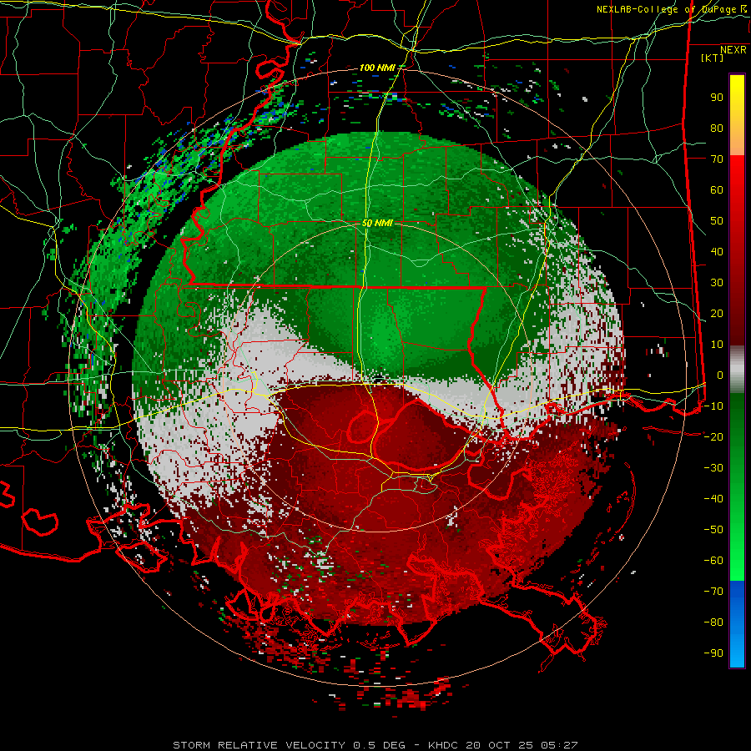
Task: Click the positive 40 value on velocity scale
Action: pos(717,252)
